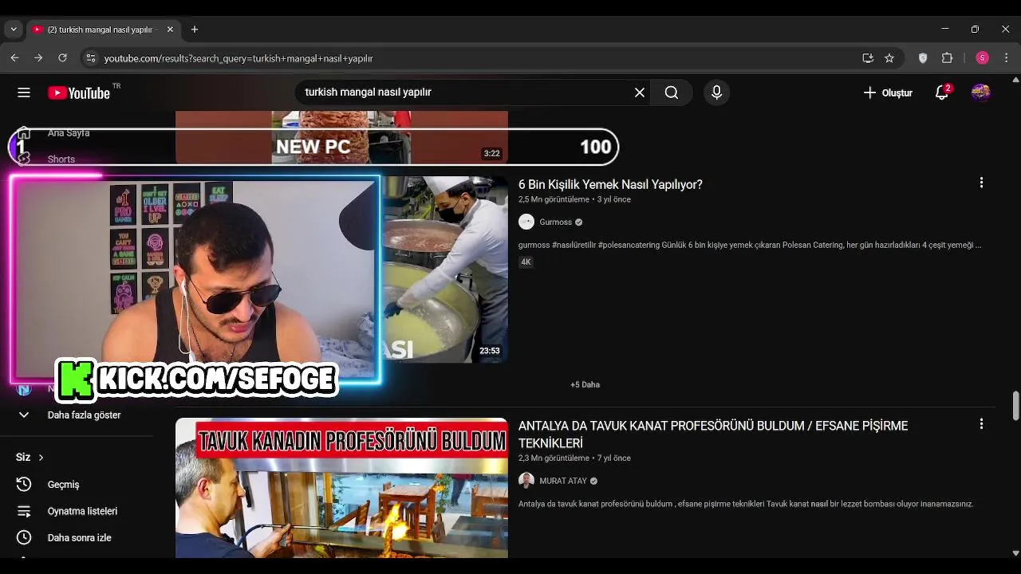
Task: Open the tab search dropdown arrow
Action: pos(13,29)
